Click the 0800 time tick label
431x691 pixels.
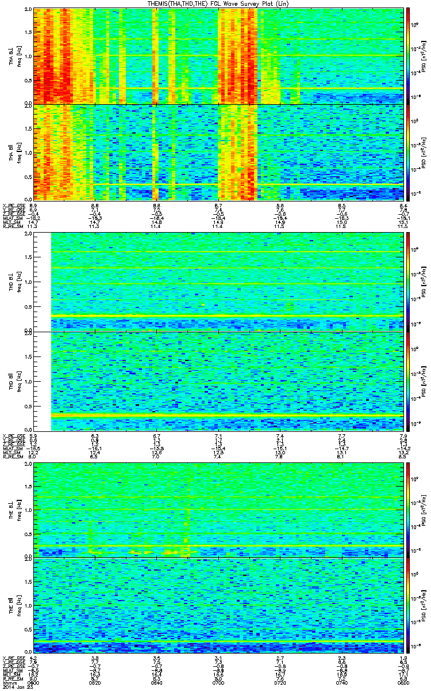pyautogui.click(x=403, y=683)
